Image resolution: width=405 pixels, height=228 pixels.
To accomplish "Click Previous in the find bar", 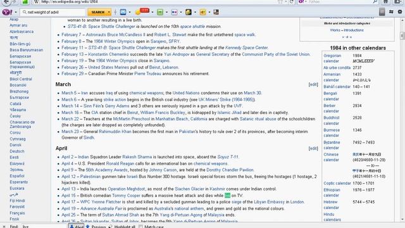I will (96, 227).
